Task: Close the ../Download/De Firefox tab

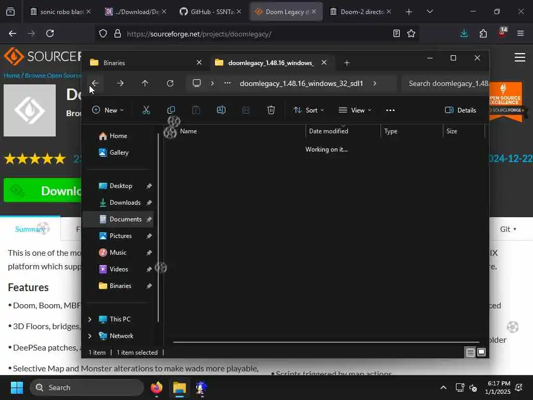Action: 164,11
